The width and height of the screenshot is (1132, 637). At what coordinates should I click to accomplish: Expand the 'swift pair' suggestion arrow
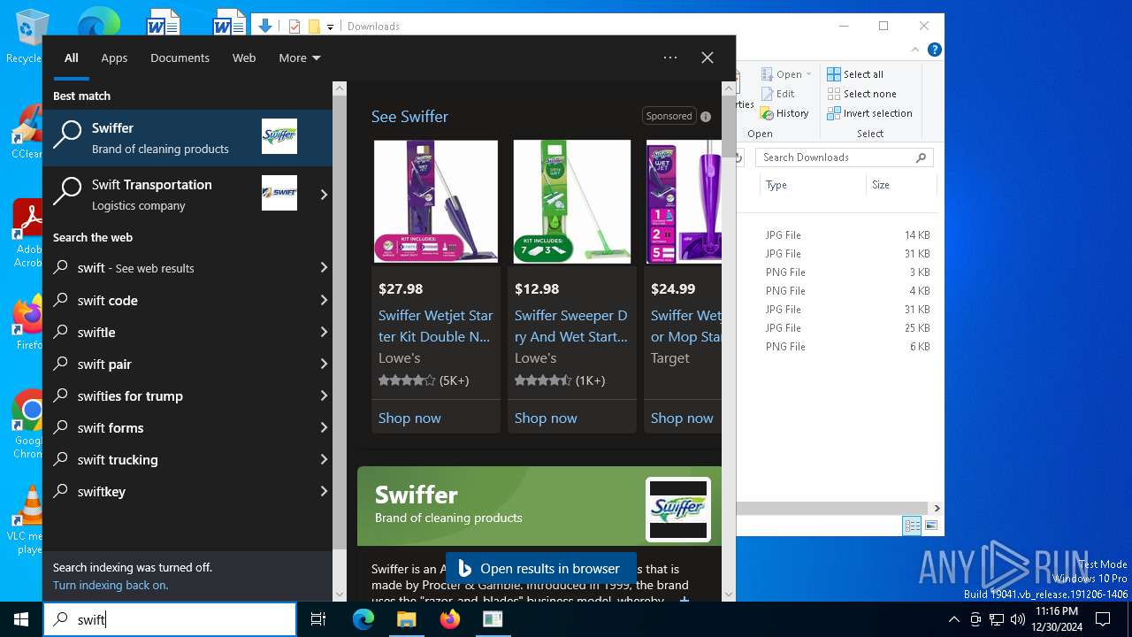(x=324, y=365)
